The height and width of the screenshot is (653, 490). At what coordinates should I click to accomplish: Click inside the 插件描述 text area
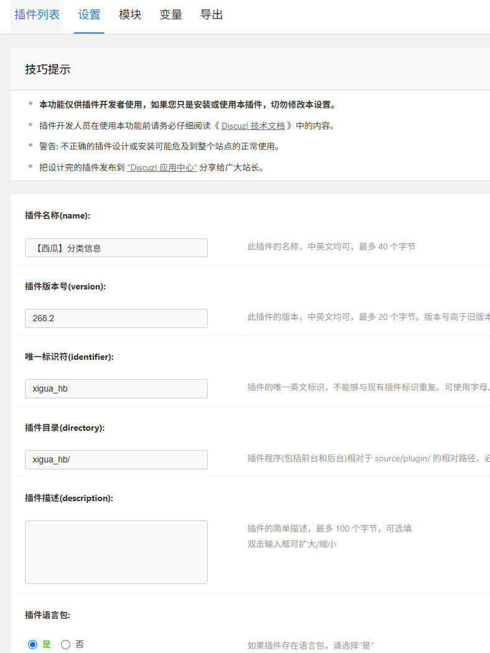coord(116,552)
